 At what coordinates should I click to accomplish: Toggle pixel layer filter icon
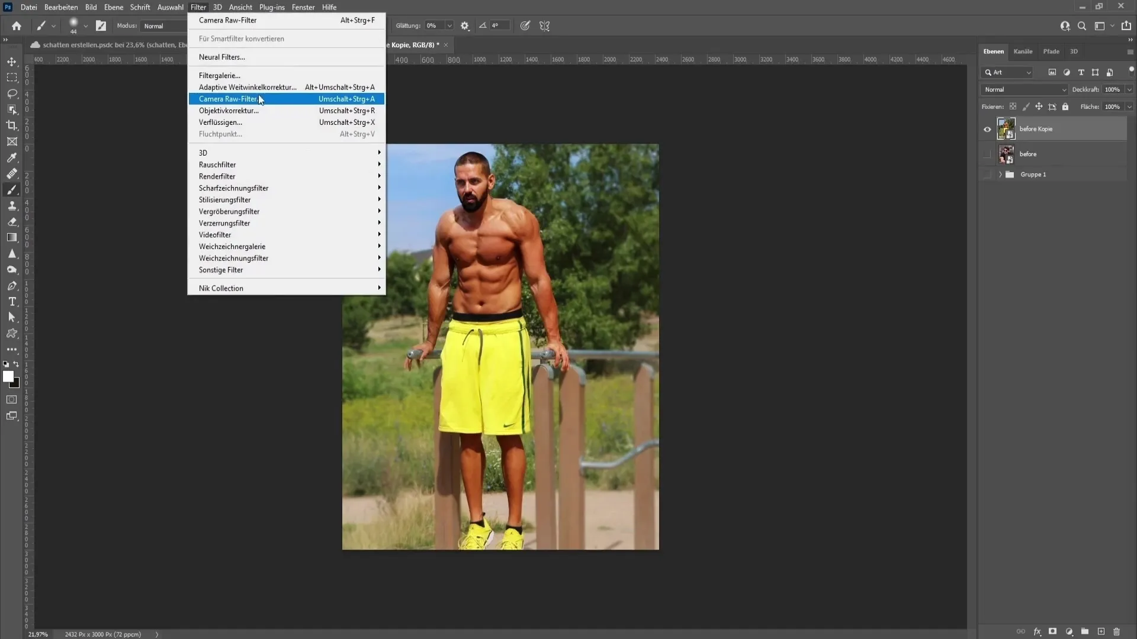point(1052,72)
